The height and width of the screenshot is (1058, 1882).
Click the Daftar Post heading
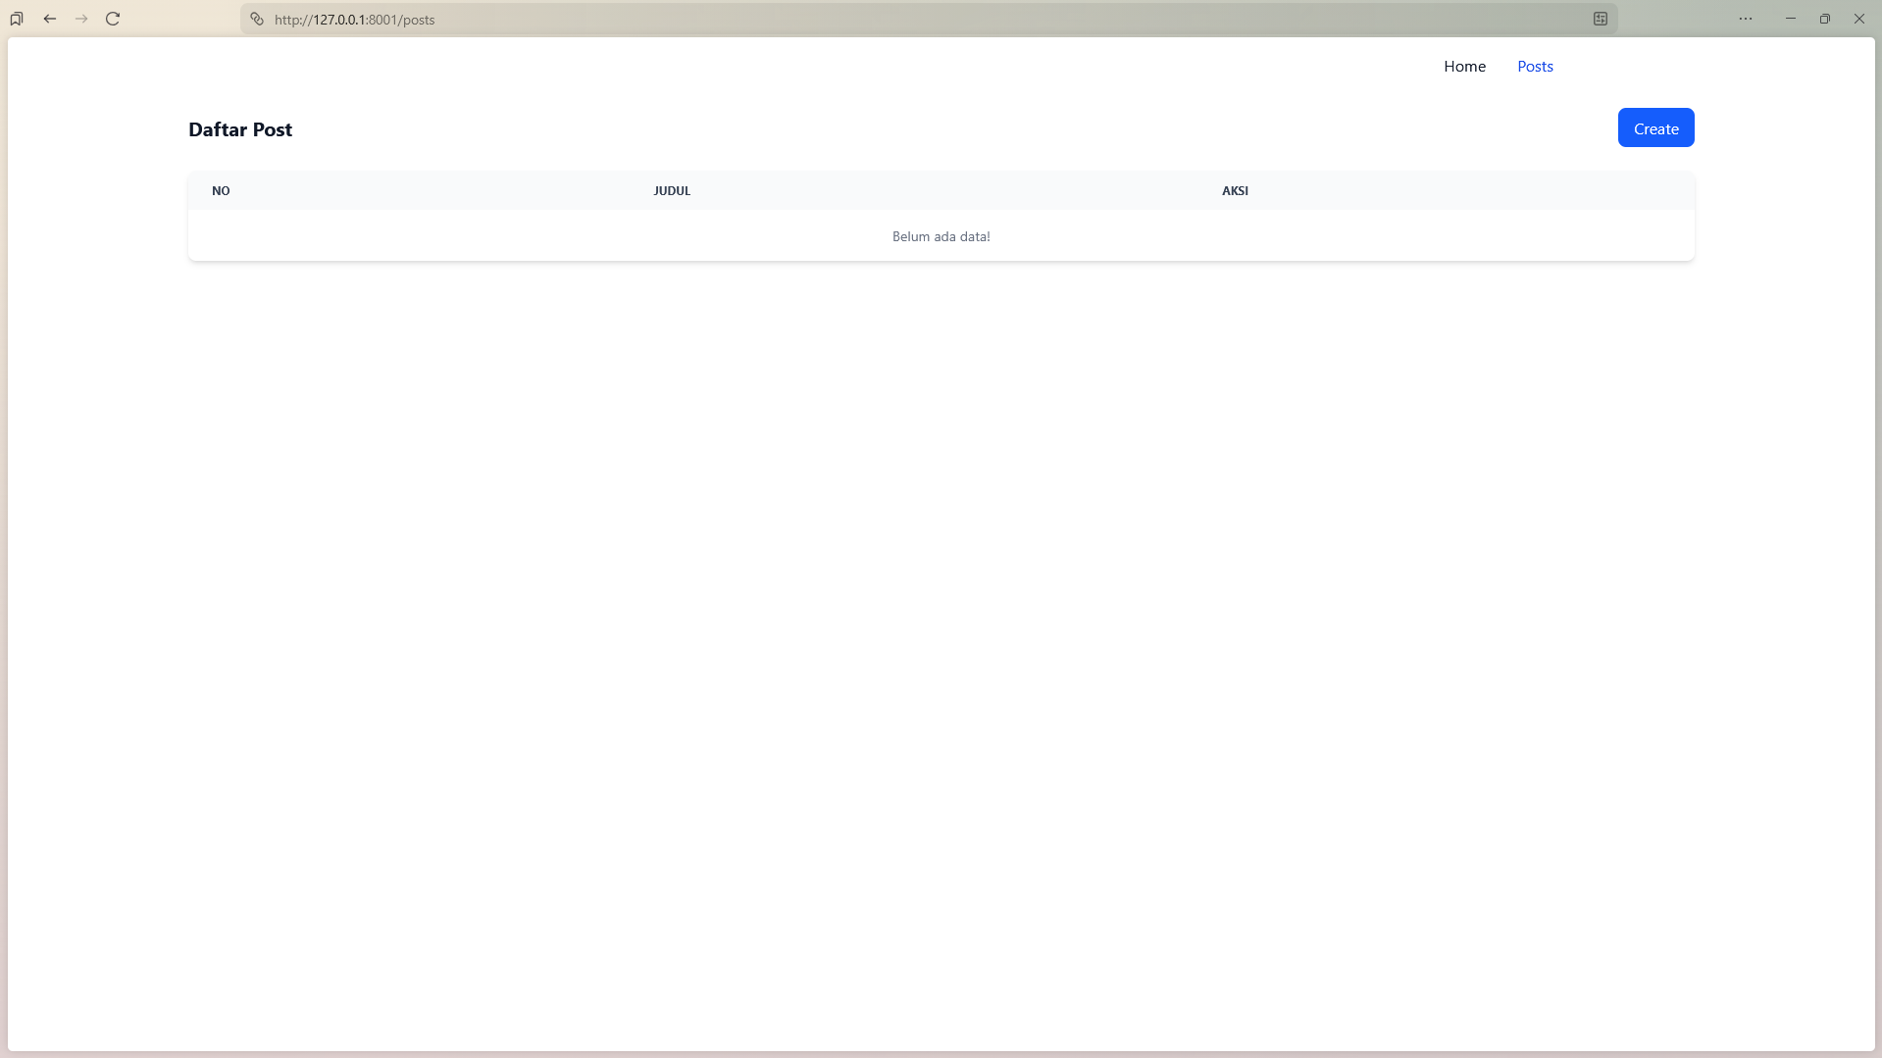tap(240, 129)
